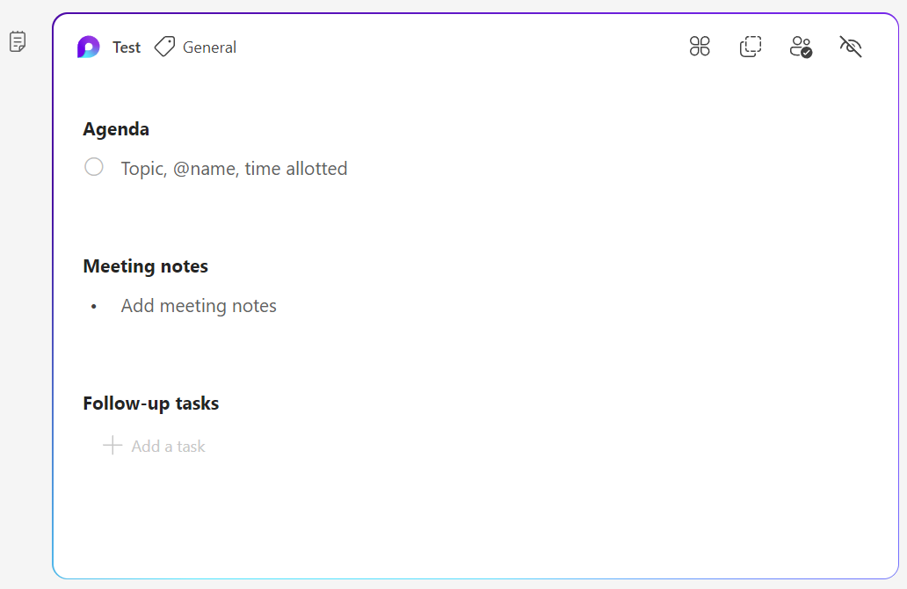
Task: Open the four-circle Loop apps icon
Action: click(x=700, y=47)
